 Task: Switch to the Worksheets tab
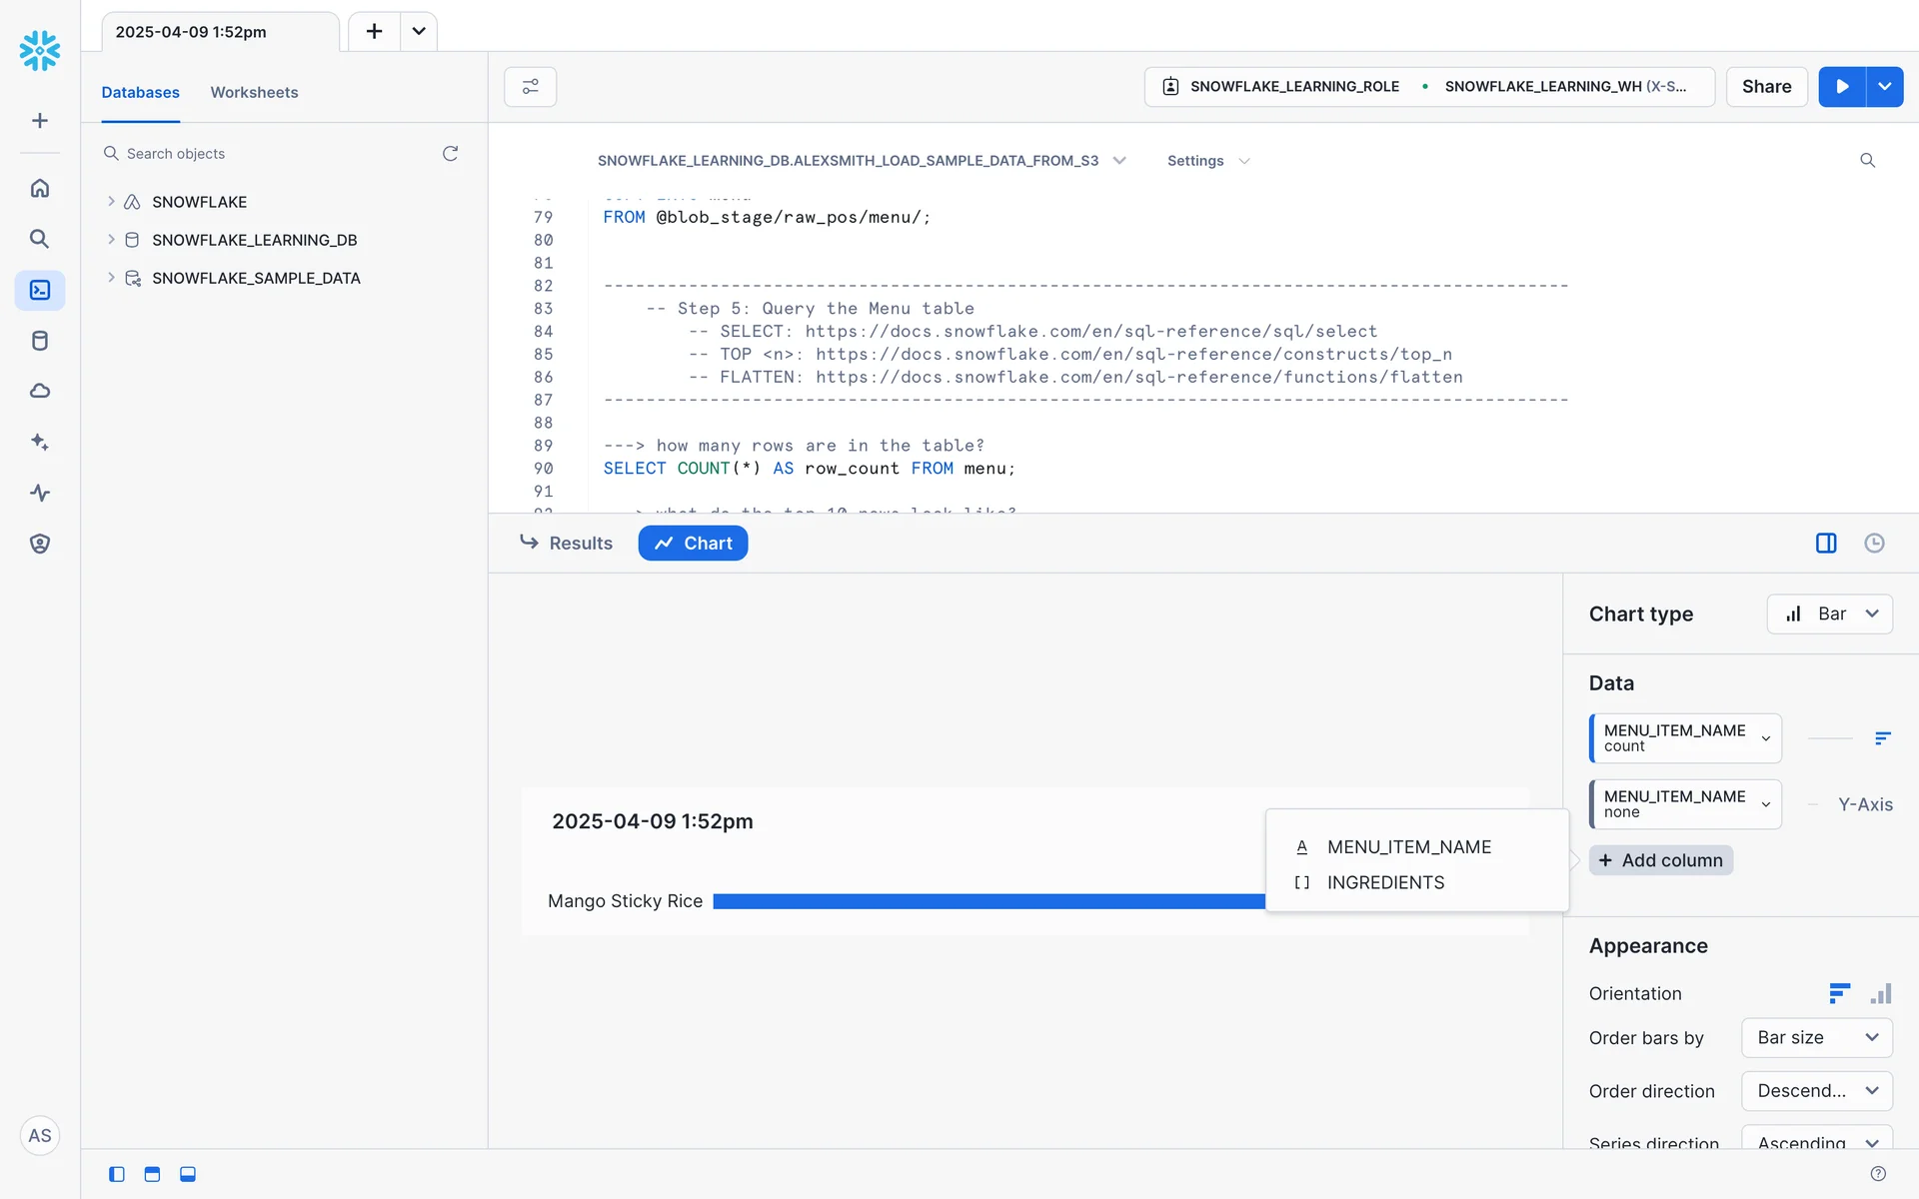(254, 92)
